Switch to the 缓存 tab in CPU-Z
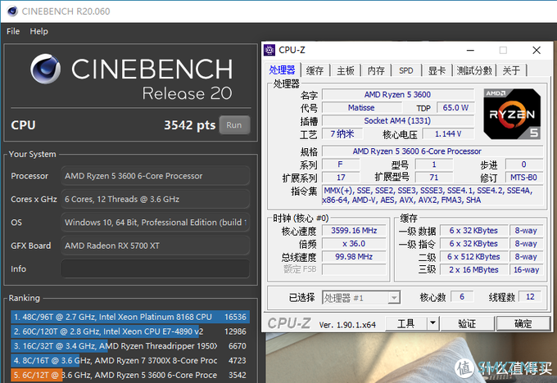Screen dimensions: 557x383 click(x=315, y=70)
